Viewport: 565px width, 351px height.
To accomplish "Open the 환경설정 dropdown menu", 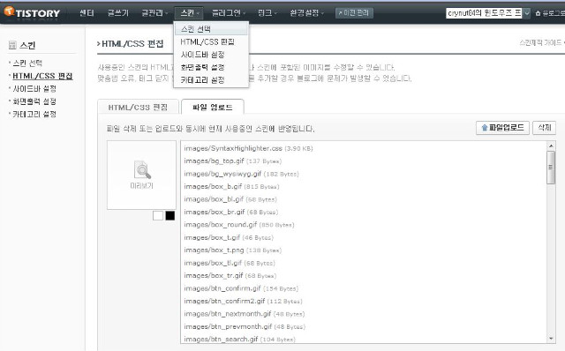I will click(307, 13).
